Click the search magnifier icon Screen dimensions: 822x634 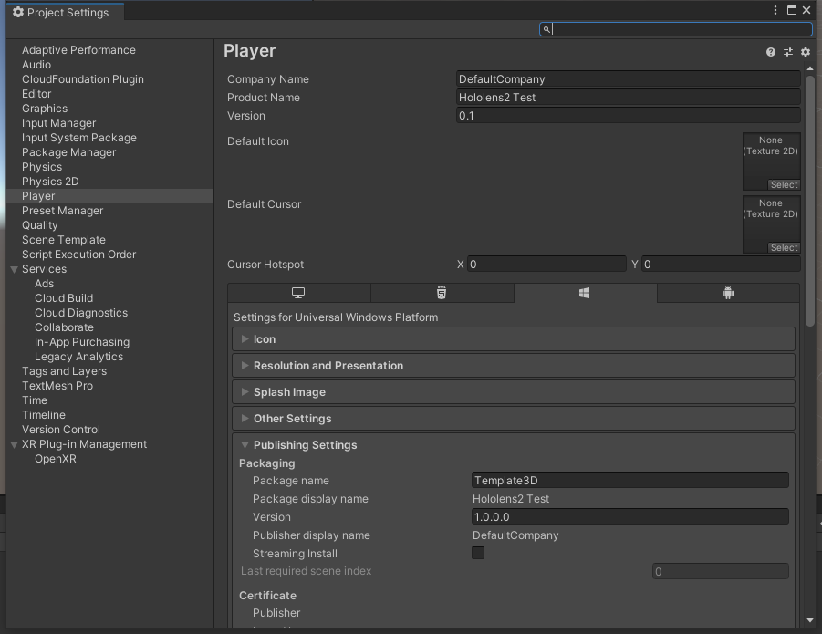(546, 29)
